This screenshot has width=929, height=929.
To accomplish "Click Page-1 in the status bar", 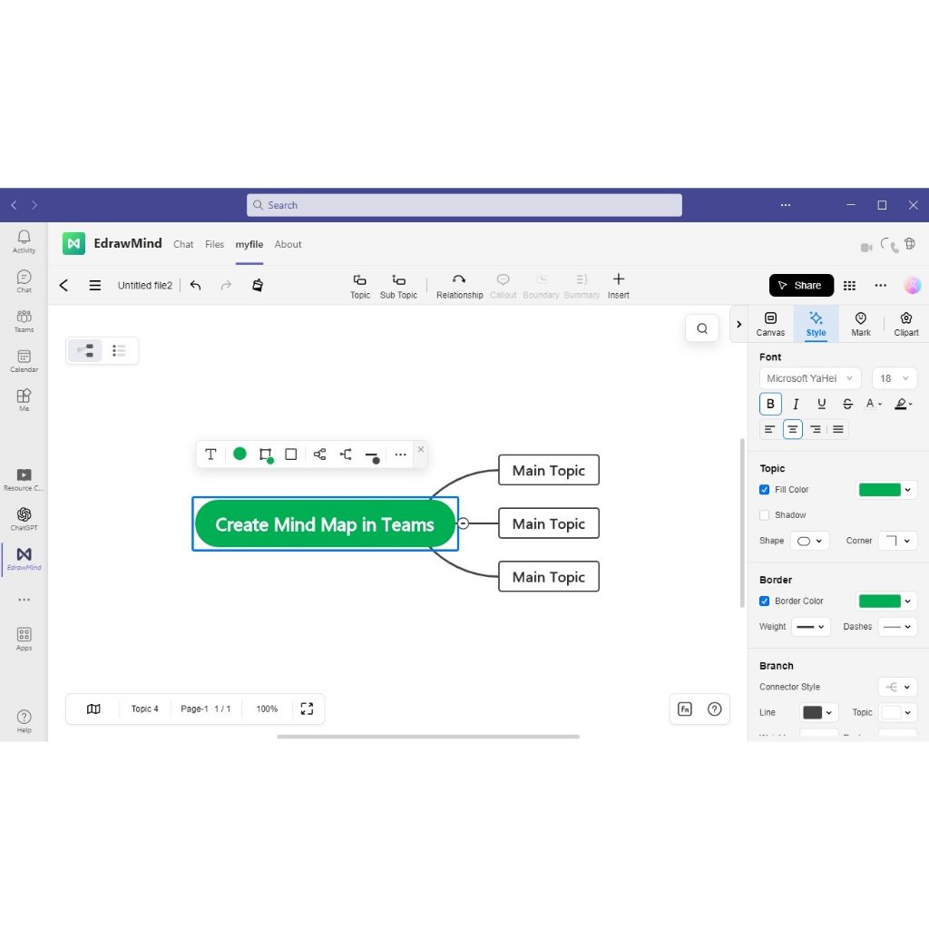I will (x=194, y=709).
